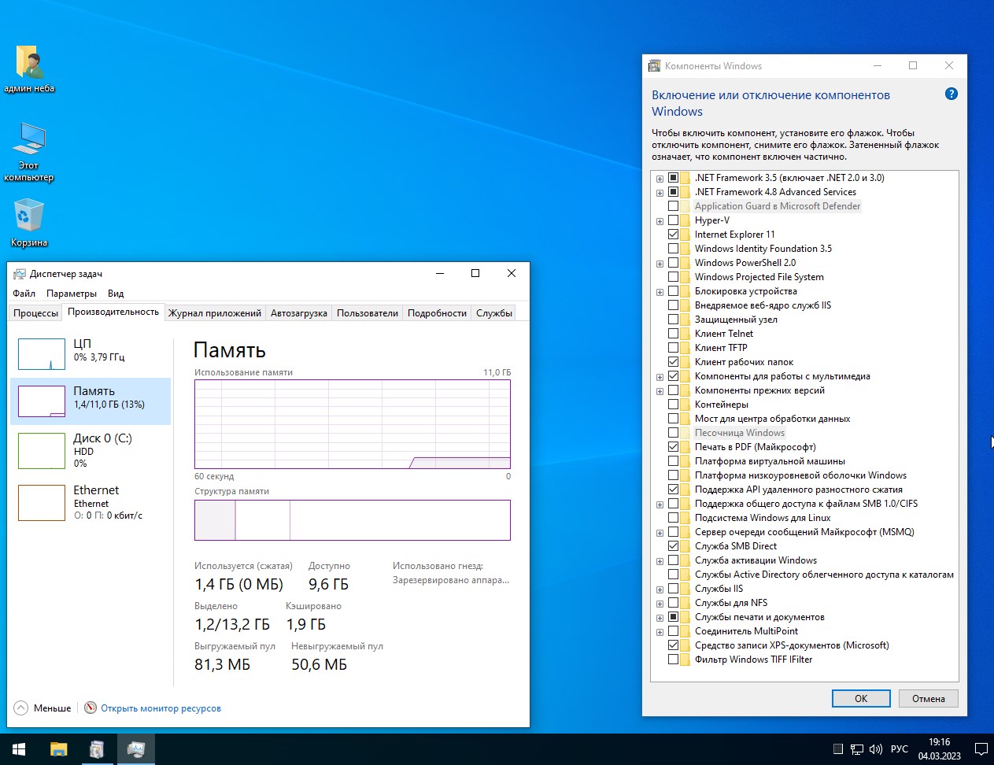Click the OK button in Windows Components
The width and height of the screenshot is (994, 765).
pyautogui.click(x=860, y=699)
